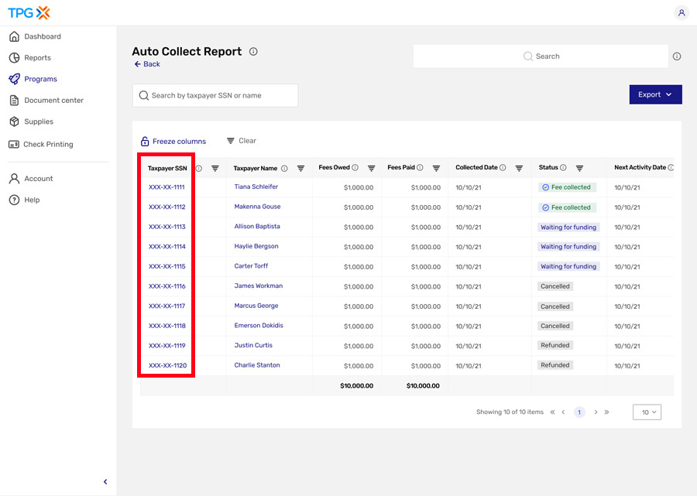
Task: Open Reports from sidebar
Action: (30, 58)
